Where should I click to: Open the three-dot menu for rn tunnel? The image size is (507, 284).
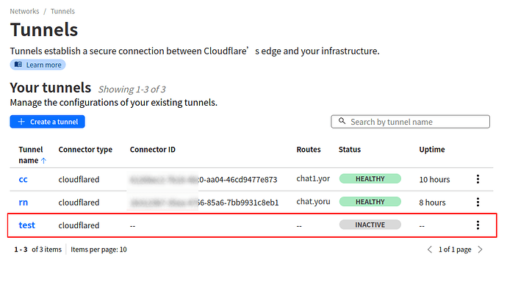pos(478,202)
